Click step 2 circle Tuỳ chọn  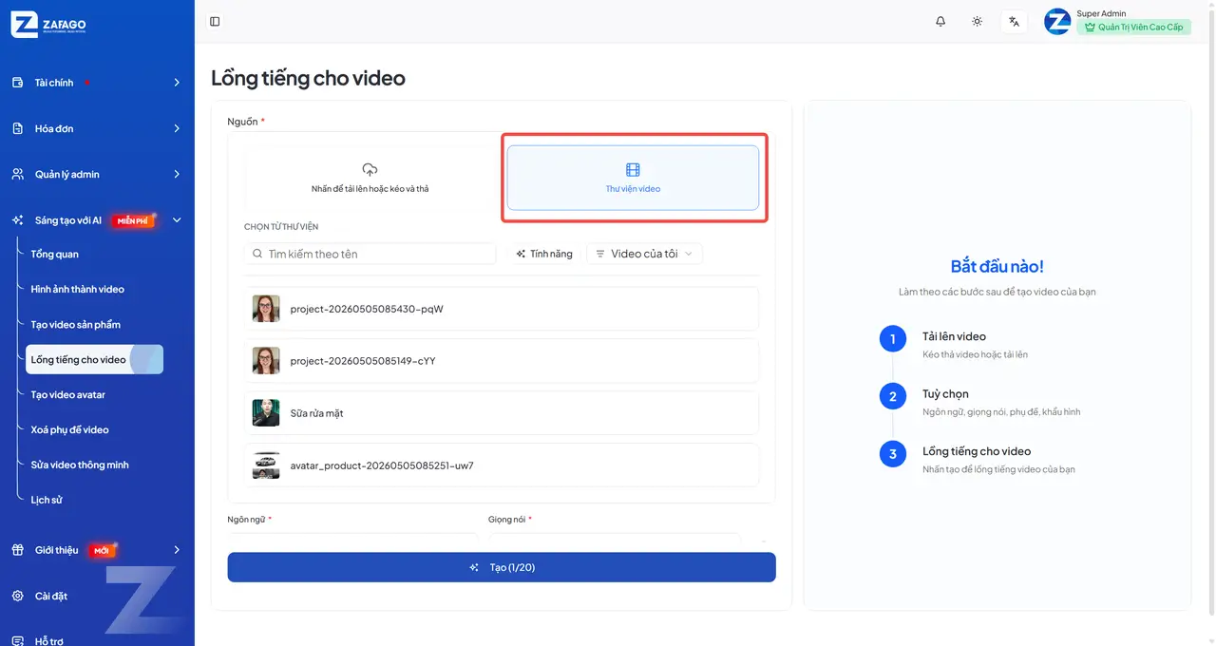click(x=893, y=396)
